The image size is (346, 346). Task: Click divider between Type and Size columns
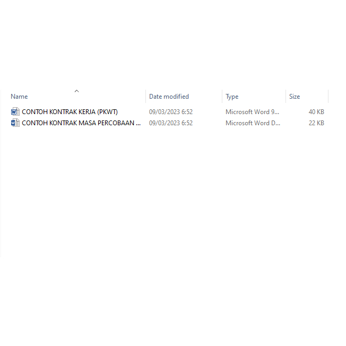(286, 96)
